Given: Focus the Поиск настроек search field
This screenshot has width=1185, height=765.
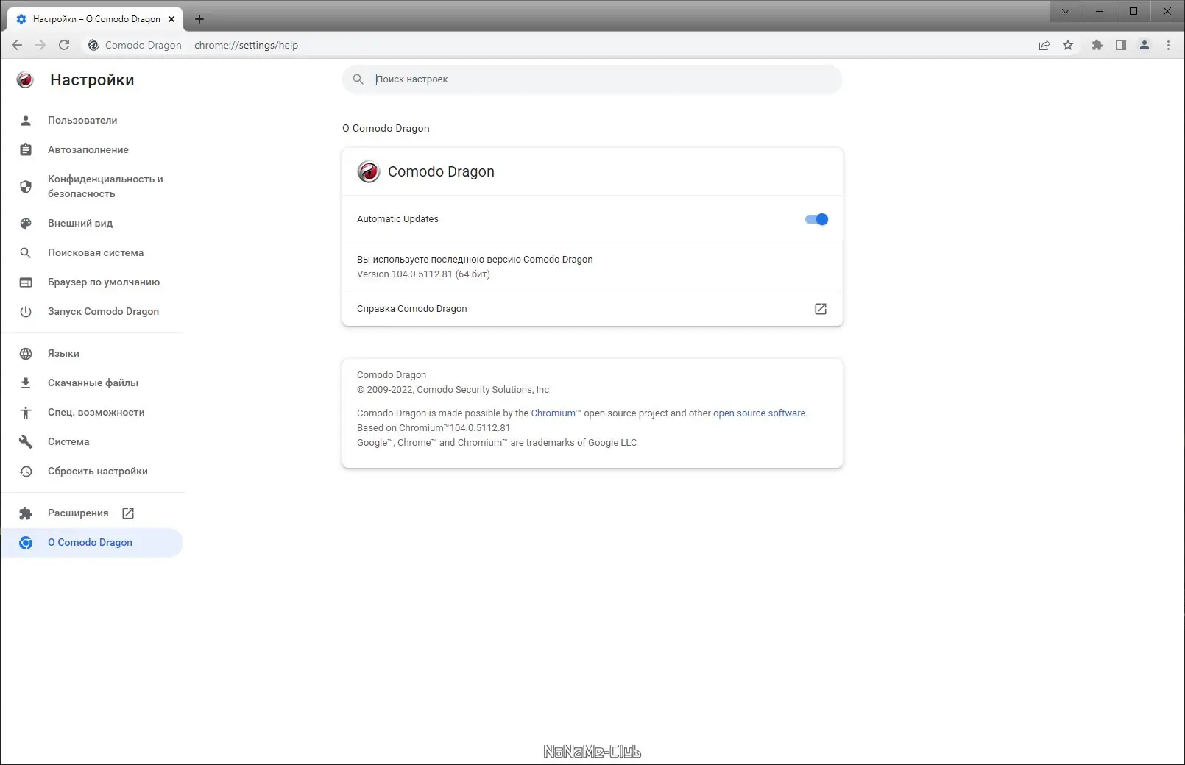Looking at the screenshot, I should click(x=592, y=79).
